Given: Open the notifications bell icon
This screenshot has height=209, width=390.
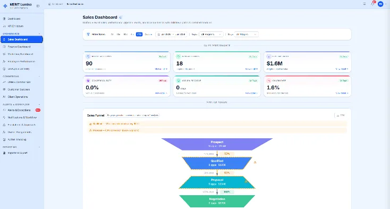Looking at the screenshot, I should point(372,4).
